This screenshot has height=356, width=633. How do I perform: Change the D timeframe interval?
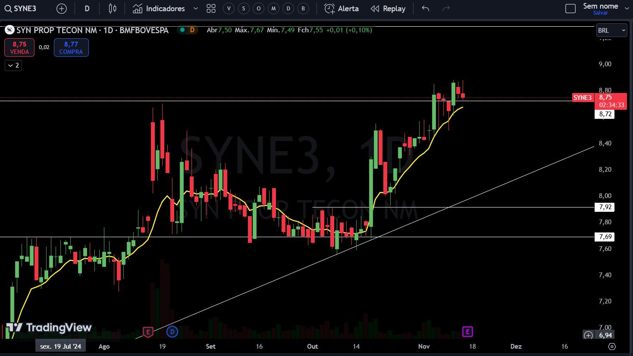[87, 9]
